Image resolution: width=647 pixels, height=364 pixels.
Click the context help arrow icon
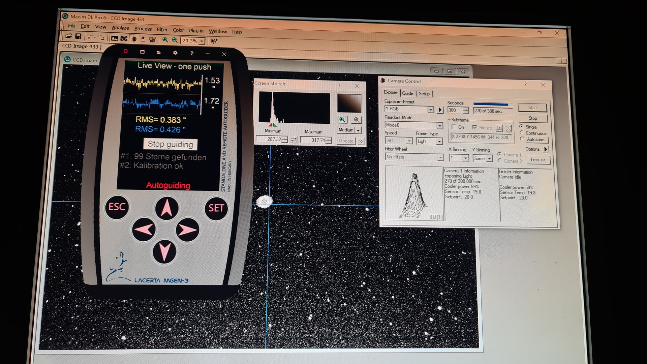[x=214, y=41]
